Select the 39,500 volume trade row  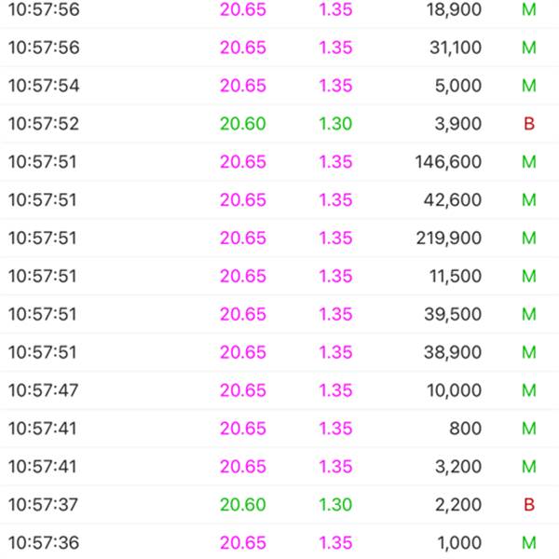coord(279,314)
